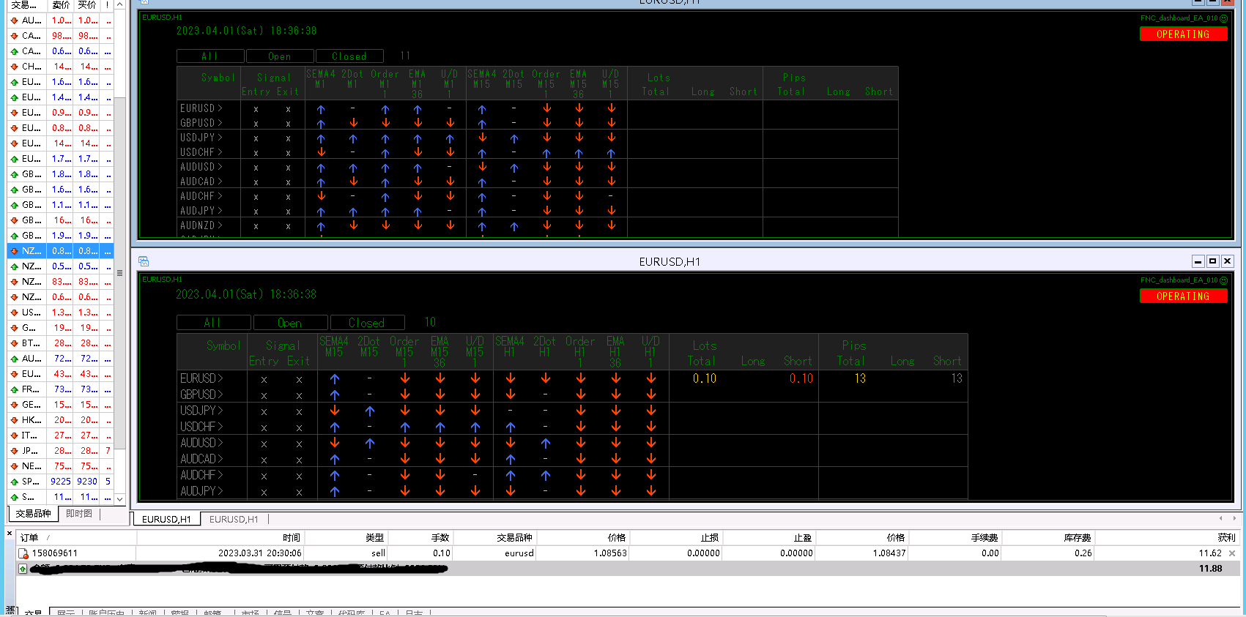Click the current price 1.08437 cell
Screen dimensions: 1246x617
tap(889, 553)
